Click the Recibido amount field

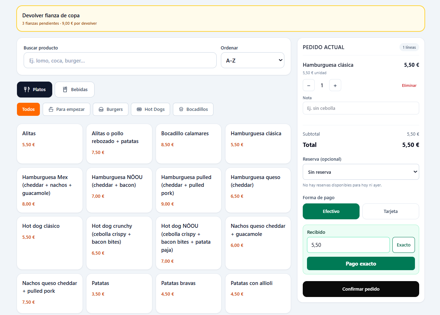pyautogui.click(x=348, y=245)
